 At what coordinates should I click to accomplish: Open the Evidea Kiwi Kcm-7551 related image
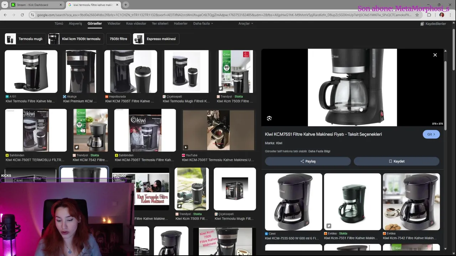352,202
